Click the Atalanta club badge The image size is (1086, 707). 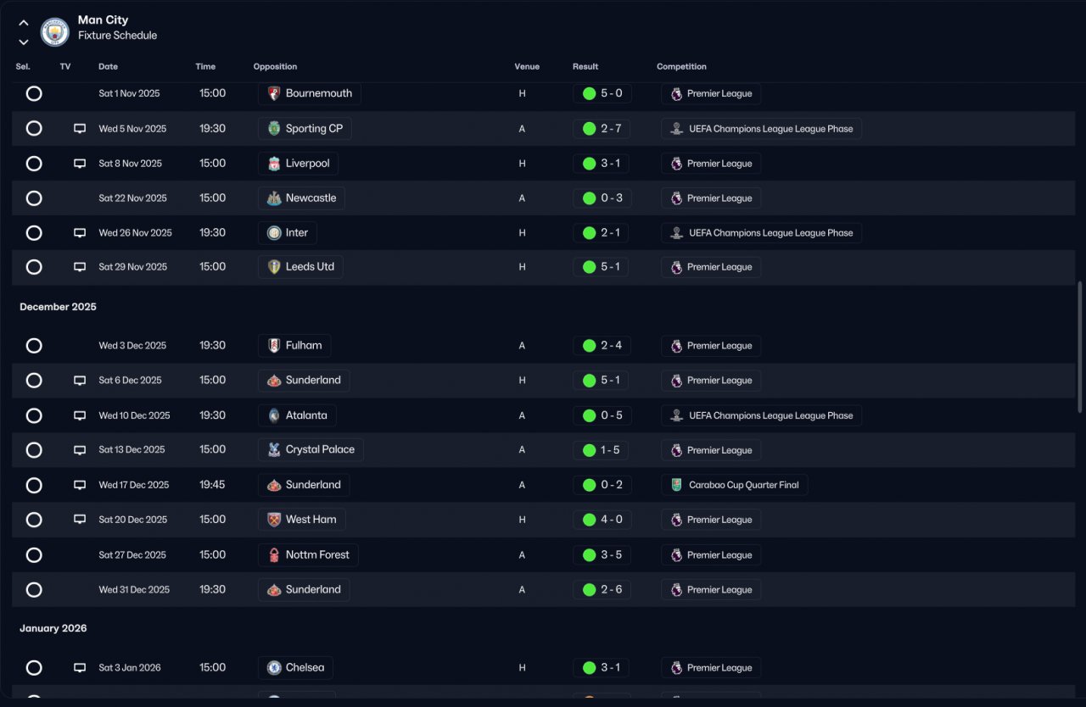[274, 415]
